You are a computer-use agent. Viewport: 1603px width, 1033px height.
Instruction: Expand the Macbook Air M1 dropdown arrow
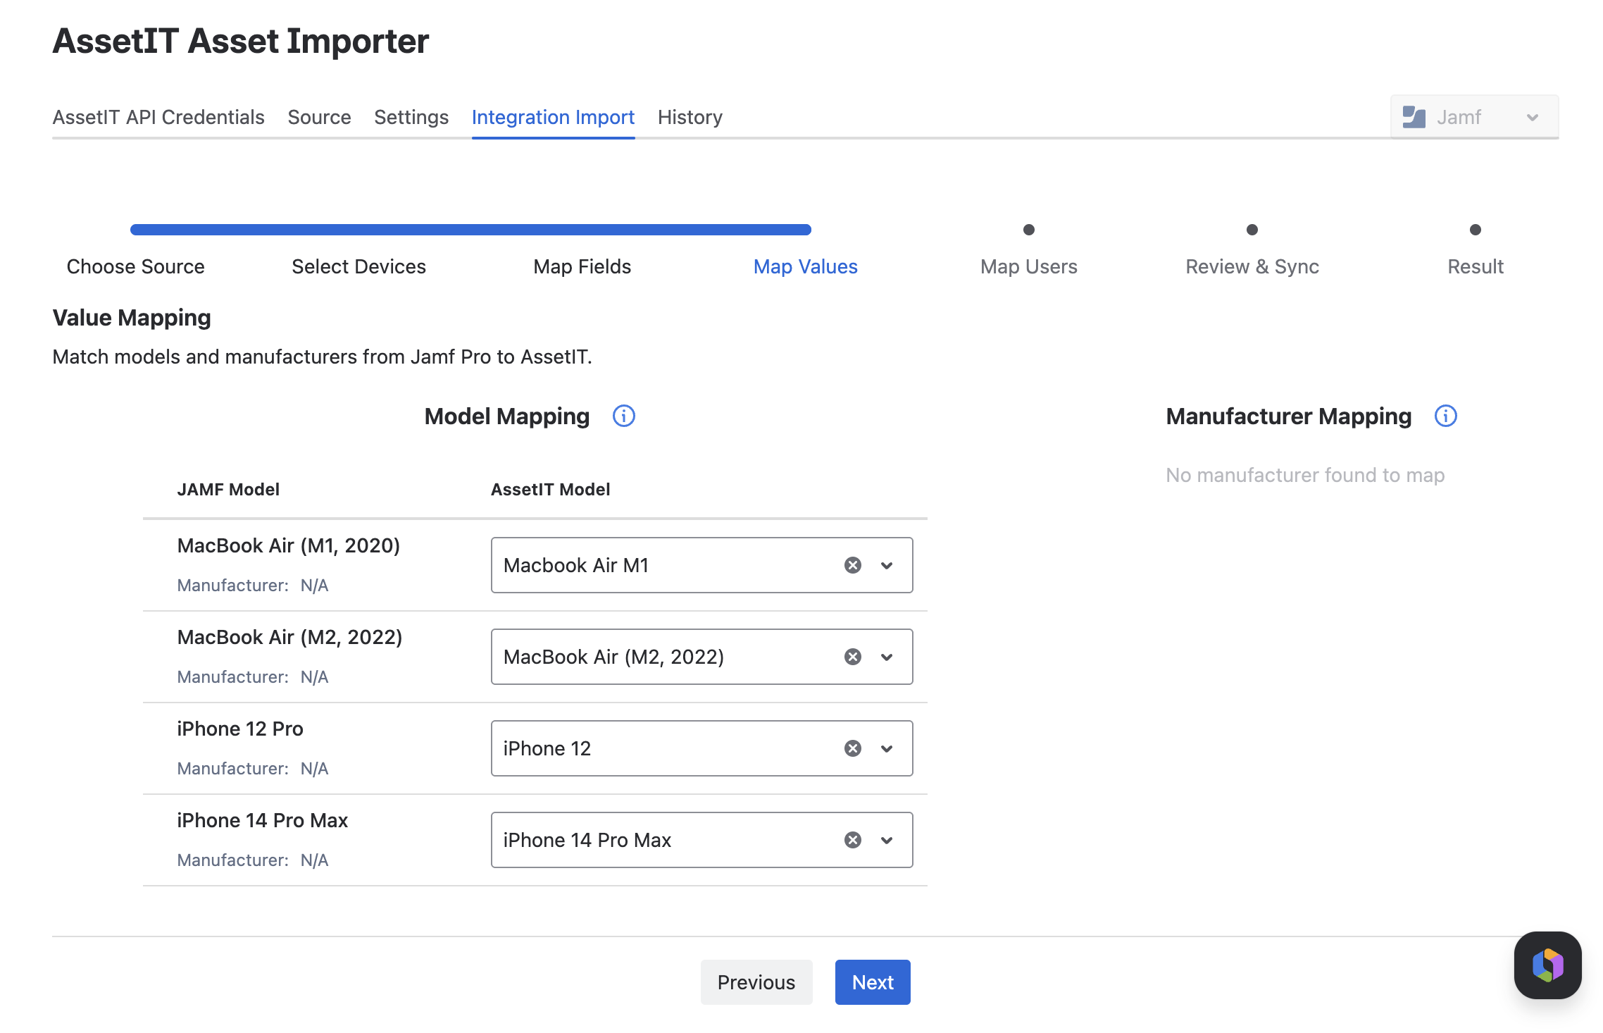pos(887,565)
